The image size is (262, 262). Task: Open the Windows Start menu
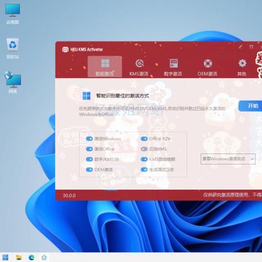pos(5,257)
